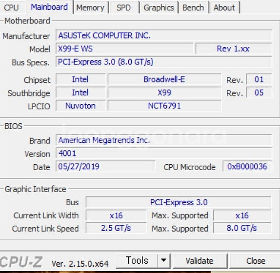
Task: Click the CPU-Z logo text
Action: pyautogui.click(x=21, y=262)
